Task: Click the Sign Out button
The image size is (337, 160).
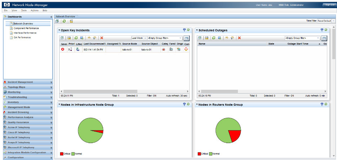Action: pyautogui.click(x=329, y=5)
